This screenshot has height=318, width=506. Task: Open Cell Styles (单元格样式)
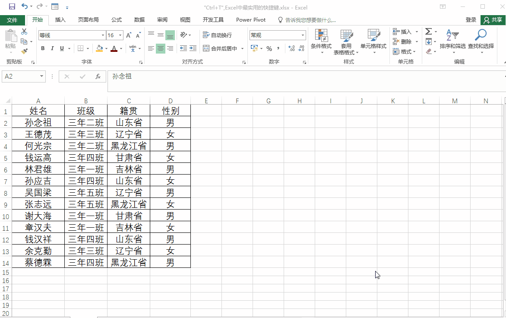point(373,41)
